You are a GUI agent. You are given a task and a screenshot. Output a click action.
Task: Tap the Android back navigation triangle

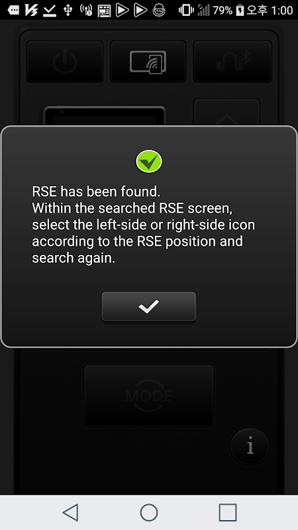[x=70, y=512]
